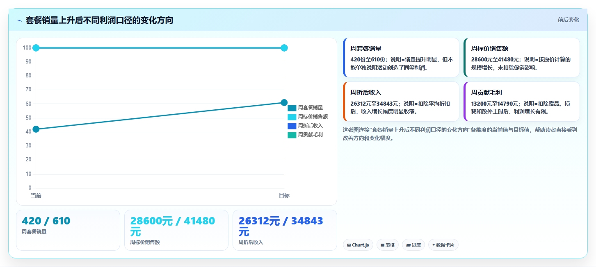The width and height of the screenshot is (596, 267).
Task: Toggle the 周贡献毛利 legend color box
Action: [x=292, y=135]
